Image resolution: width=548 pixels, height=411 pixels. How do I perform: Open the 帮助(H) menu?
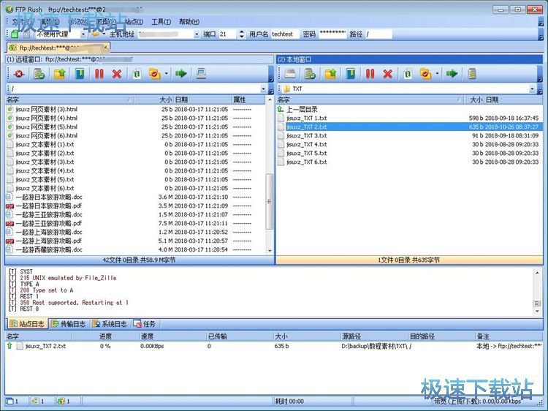click(x=189, y=22)
